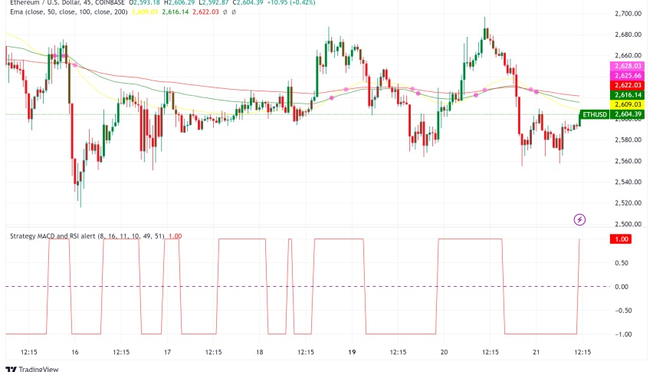Image resolution: width=653 pixels, height=372 pixels.
Task: Click the open price O2,593.18 value
Action: click(144, 2)
